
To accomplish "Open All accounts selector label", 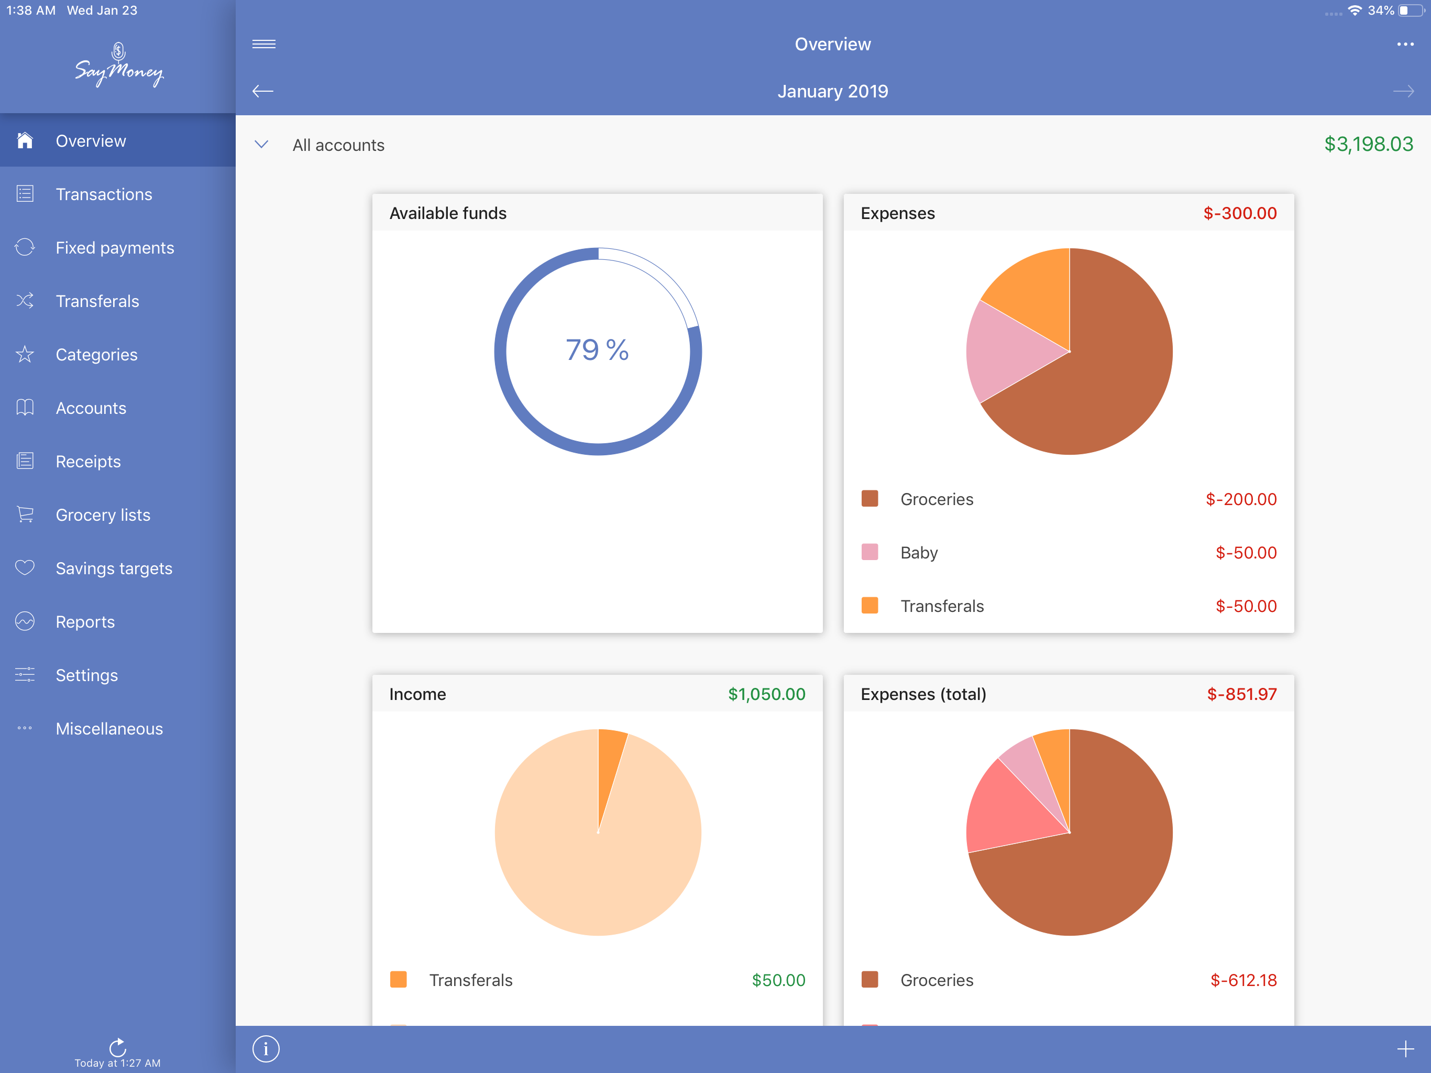I will coord(338,145).
